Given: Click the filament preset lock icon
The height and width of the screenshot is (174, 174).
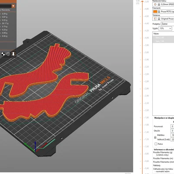Looking at the screenshot, I should pyautogui.click(x=159, y=12).
